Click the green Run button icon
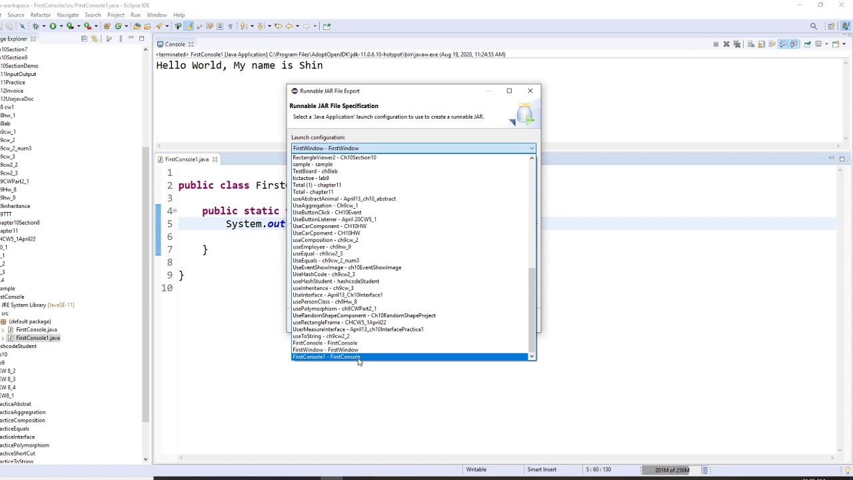Viewport: 853px width, 480px height. [53, 26]
